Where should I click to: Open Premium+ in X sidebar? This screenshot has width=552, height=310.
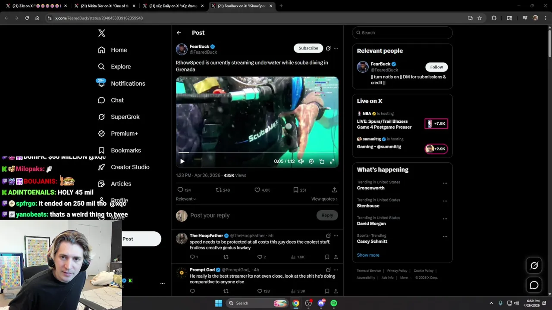(118, 133)
